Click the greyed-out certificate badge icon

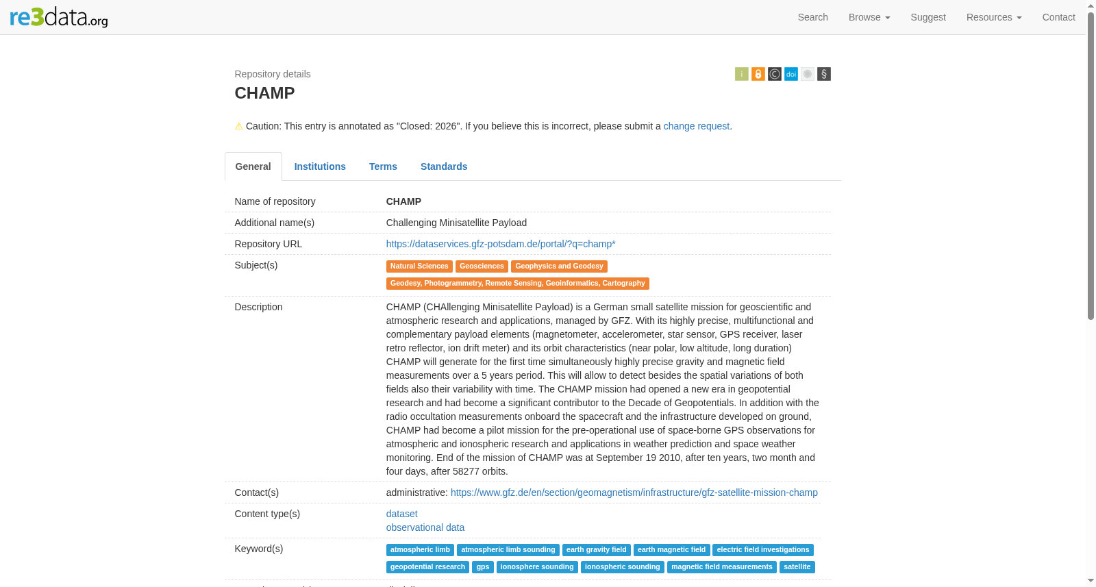(x=807, y=74)
